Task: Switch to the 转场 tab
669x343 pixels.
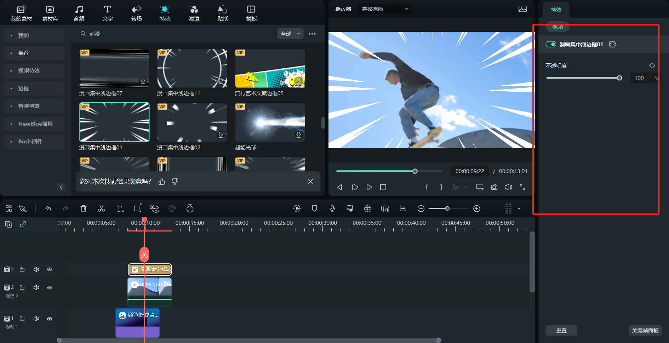Action: (x=136, y=13)
